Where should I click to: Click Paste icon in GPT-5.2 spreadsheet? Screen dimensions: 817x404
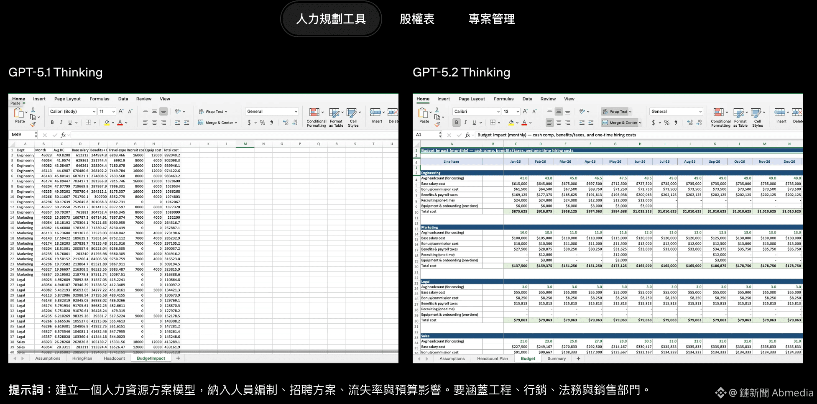[x=424, y=113]
